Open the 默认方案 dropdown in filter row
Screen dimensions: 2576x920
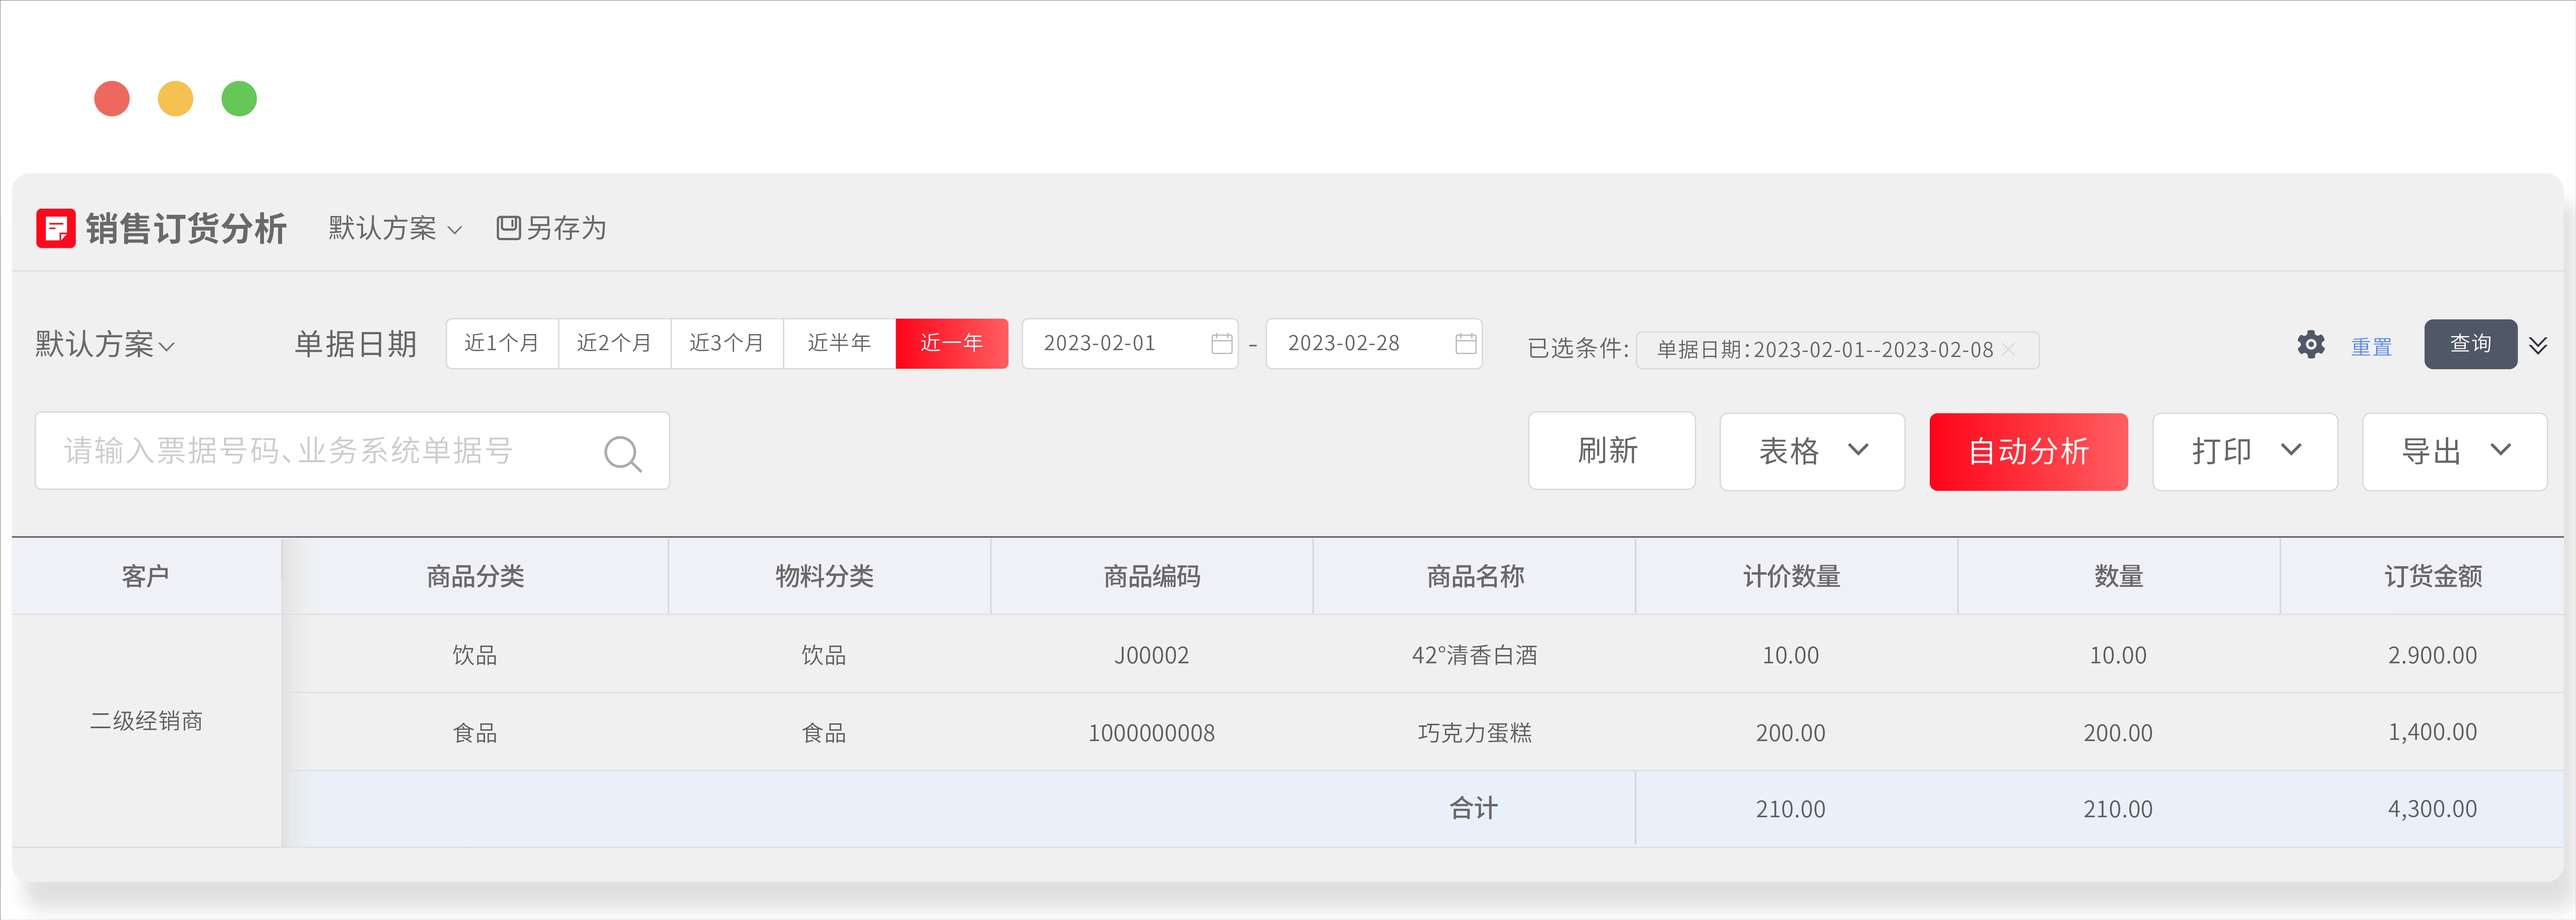tap(105, 345)
